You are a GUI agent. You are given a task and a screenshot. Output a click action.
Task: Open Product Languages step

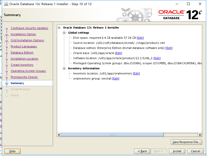[24, 46]
